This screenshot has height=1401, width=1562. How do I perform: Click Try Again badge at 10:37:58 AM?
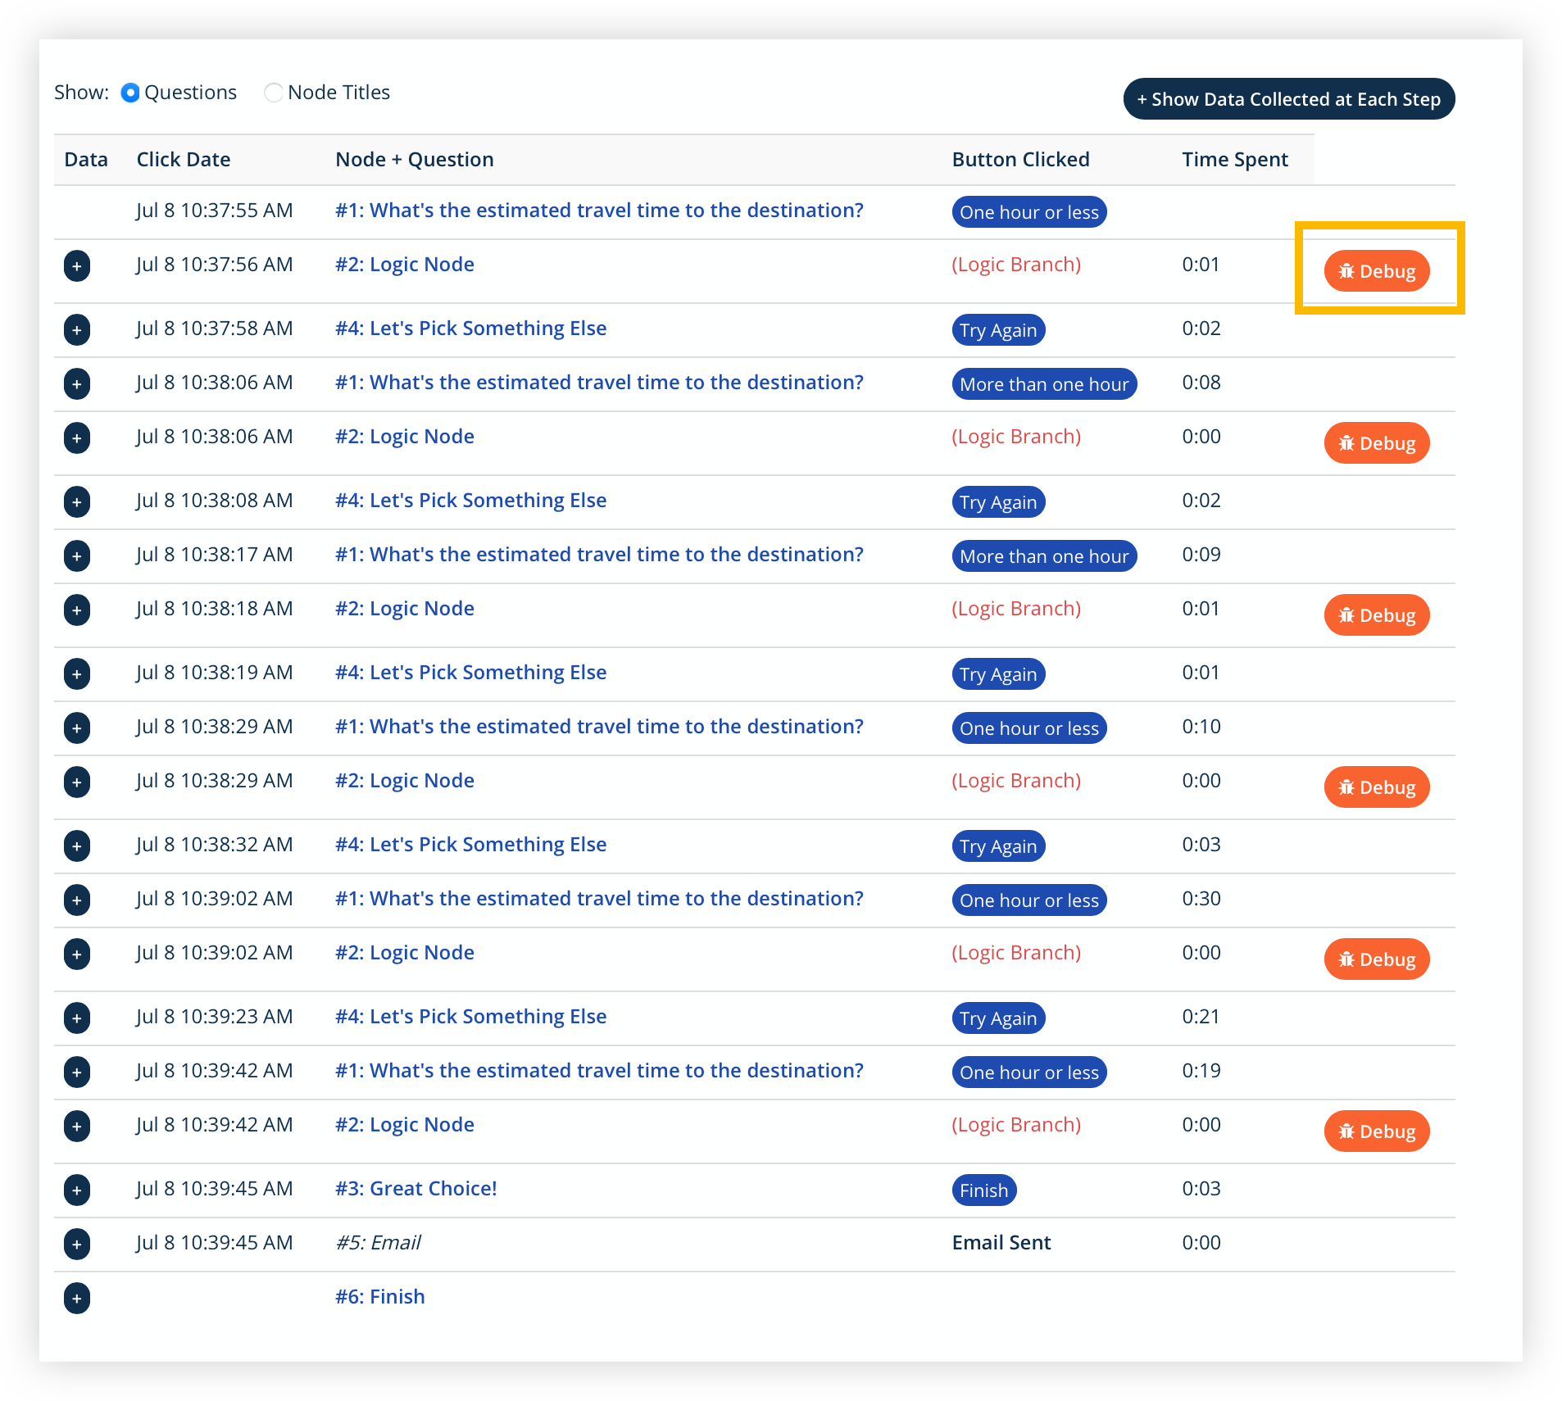coord(998,330)
